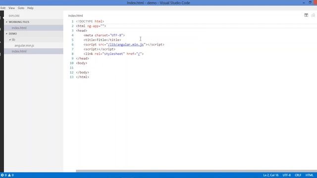Select index.html under the DEMO folder
This screenshot has height=178, width=317.
tap(34, 51)
